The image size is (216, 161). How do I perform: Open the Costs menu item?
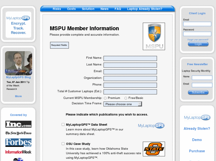(x=71, y=9)
